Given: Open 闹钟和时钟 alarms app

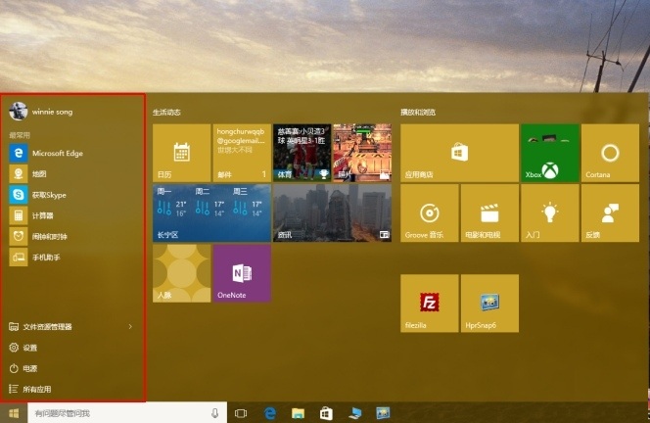Looking at the screenshot, I should (38, 236).
